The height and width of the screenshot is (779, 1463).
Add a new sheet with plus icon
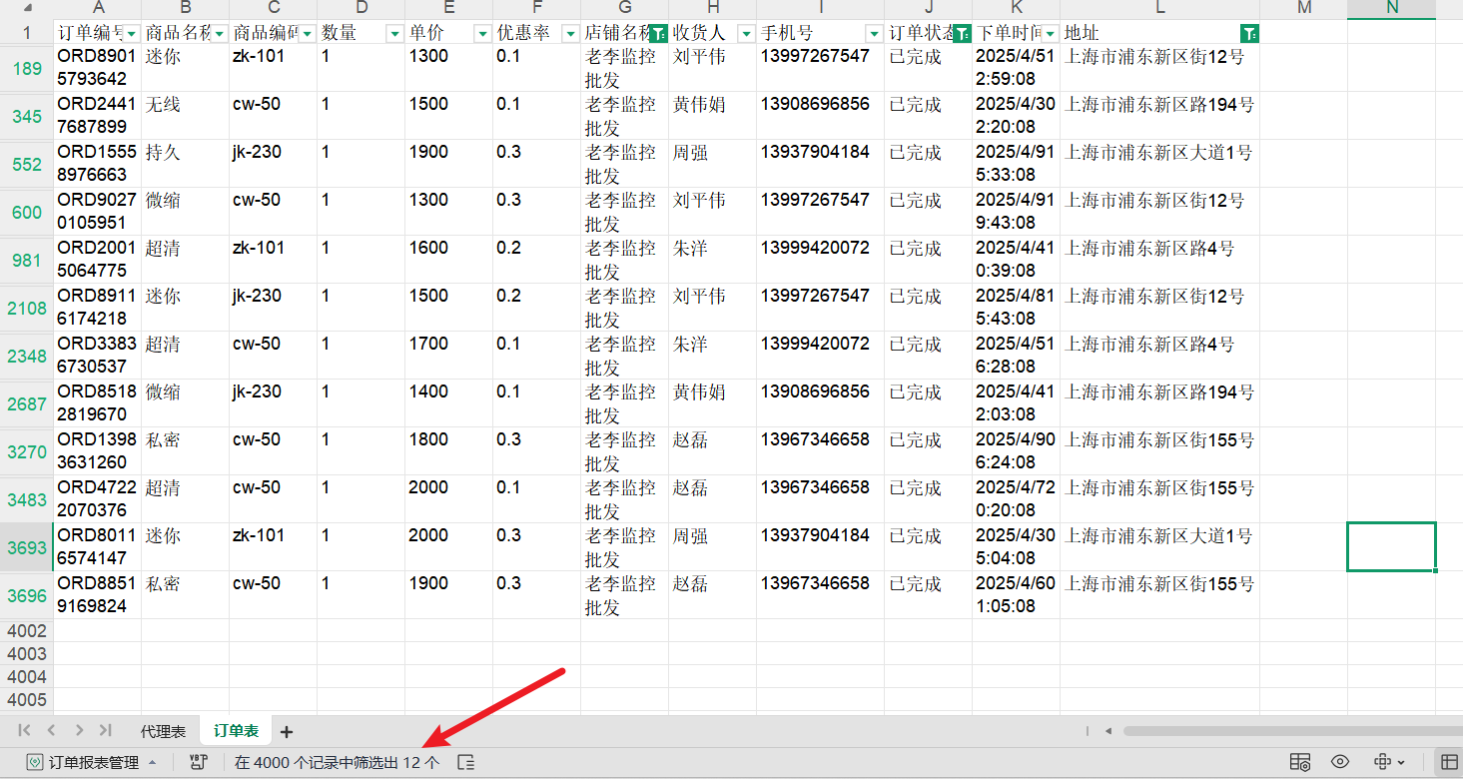[x=287, y=732]
